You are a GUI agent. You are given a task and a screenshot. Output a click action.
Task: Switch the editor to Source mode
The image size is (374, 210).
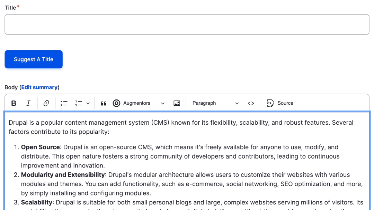coord(280,103)
